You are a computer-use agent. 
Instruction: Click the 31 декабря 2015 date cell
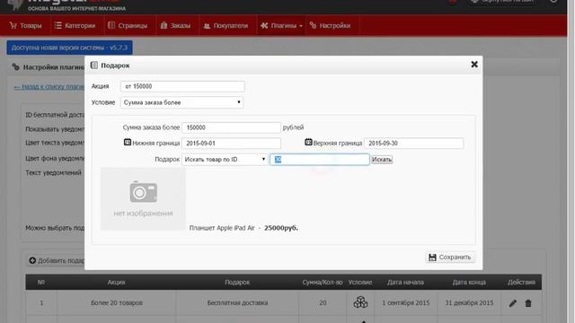click(x=469, y=303)
